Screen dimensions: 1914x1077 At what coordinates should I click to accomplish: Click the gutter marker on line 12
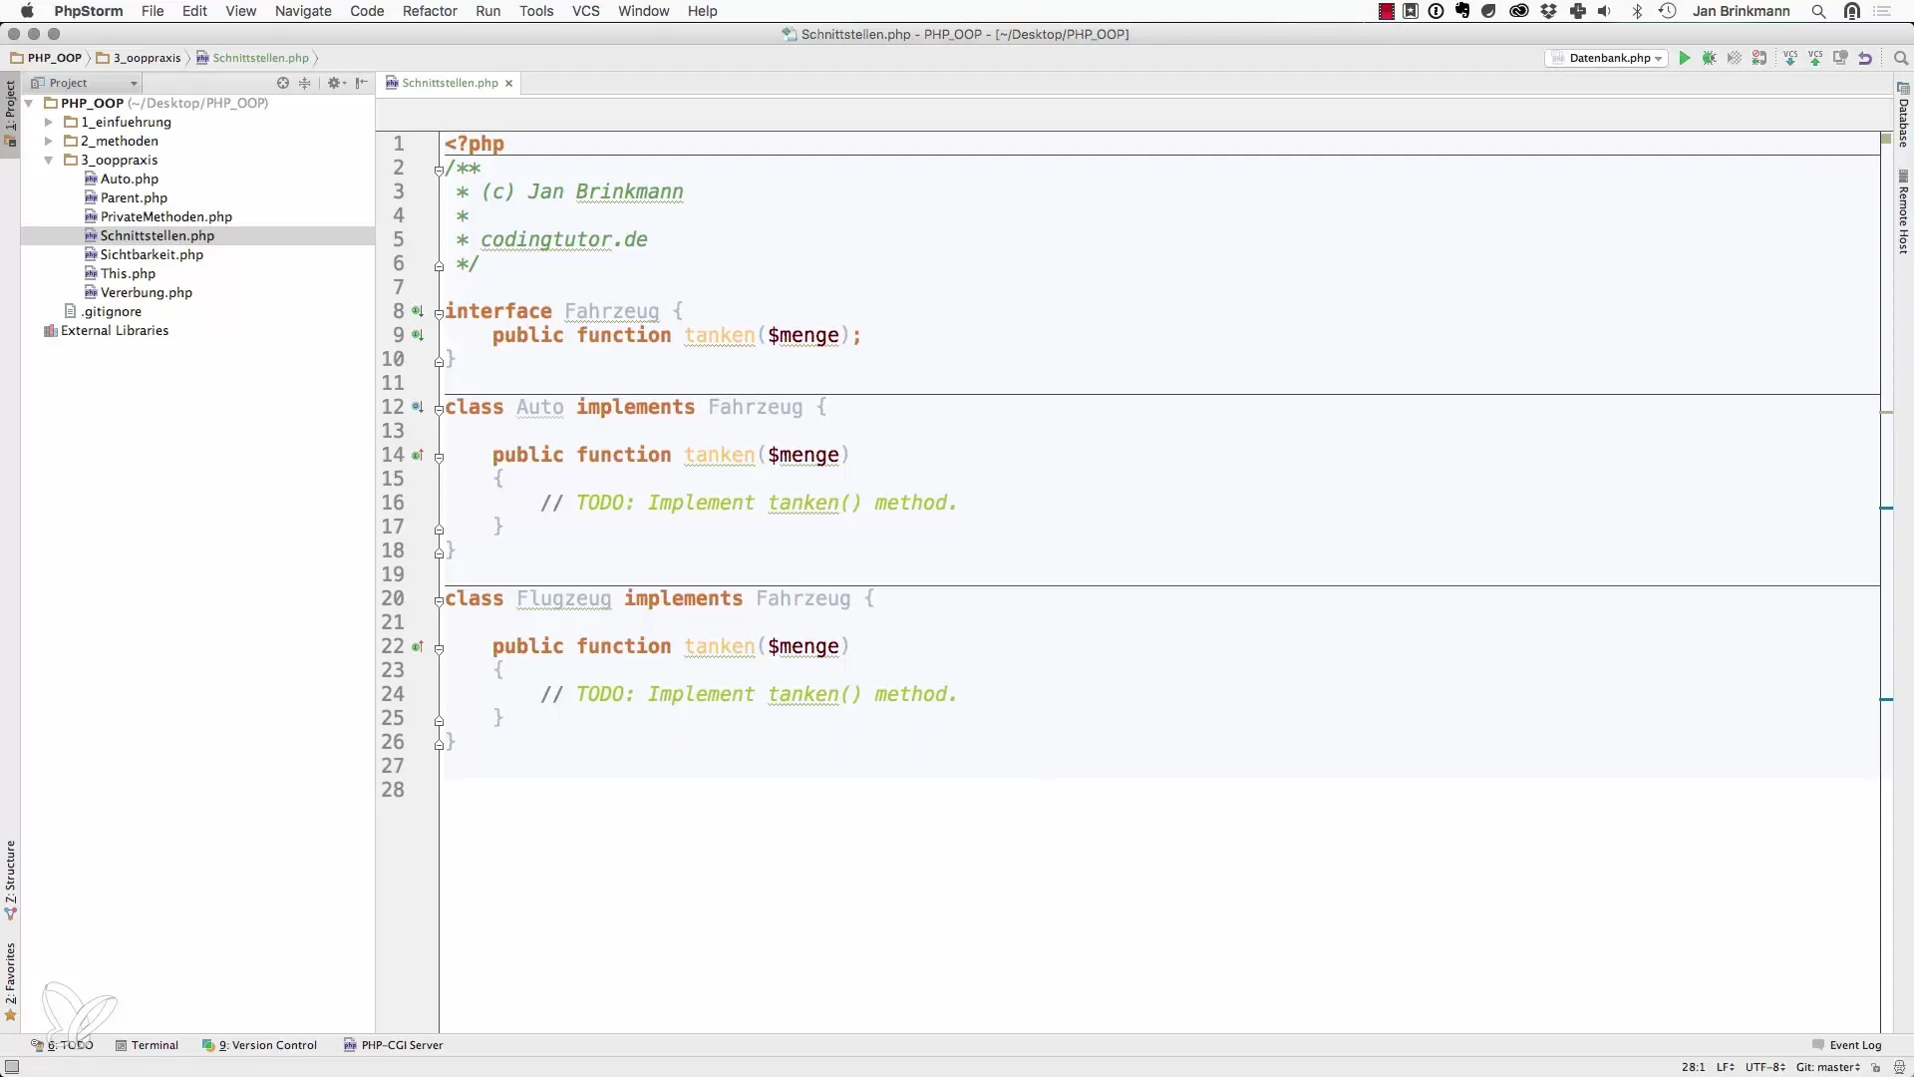(x=418, y=407)
